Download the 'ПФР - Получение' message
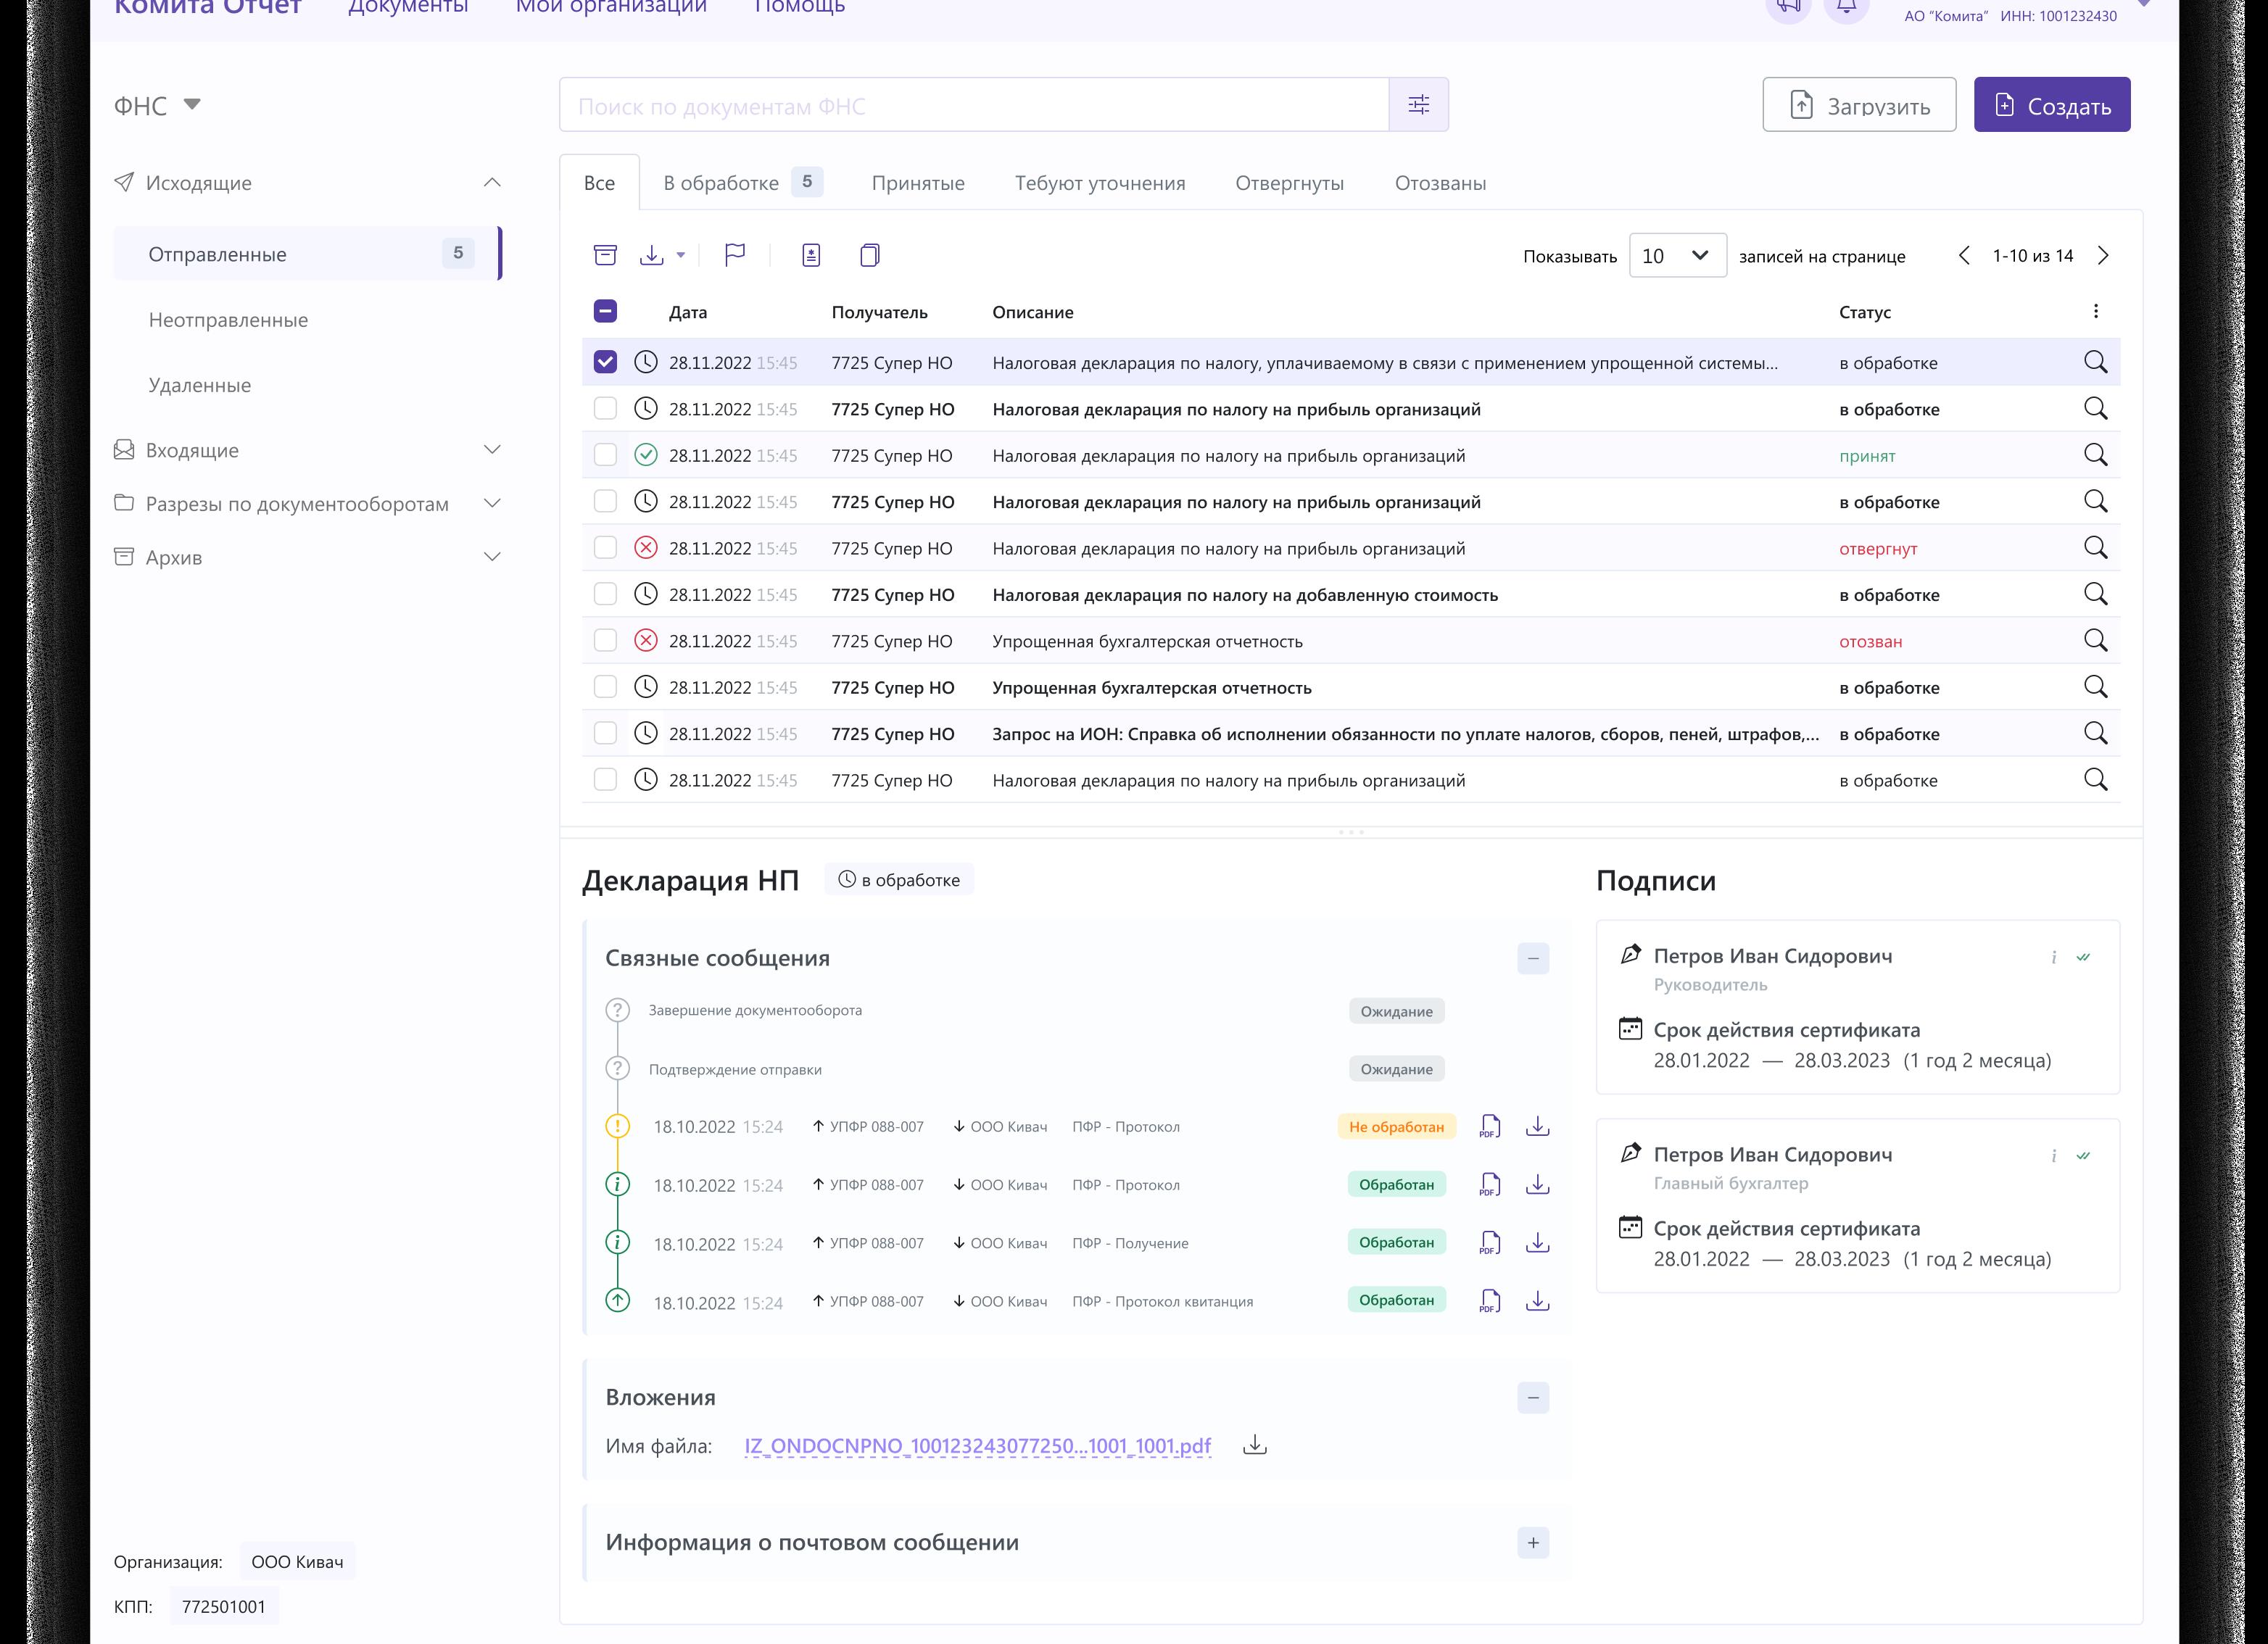Image resolution: width=2268 pixels, height=1644 pixels. [x=1538, y=1243]
